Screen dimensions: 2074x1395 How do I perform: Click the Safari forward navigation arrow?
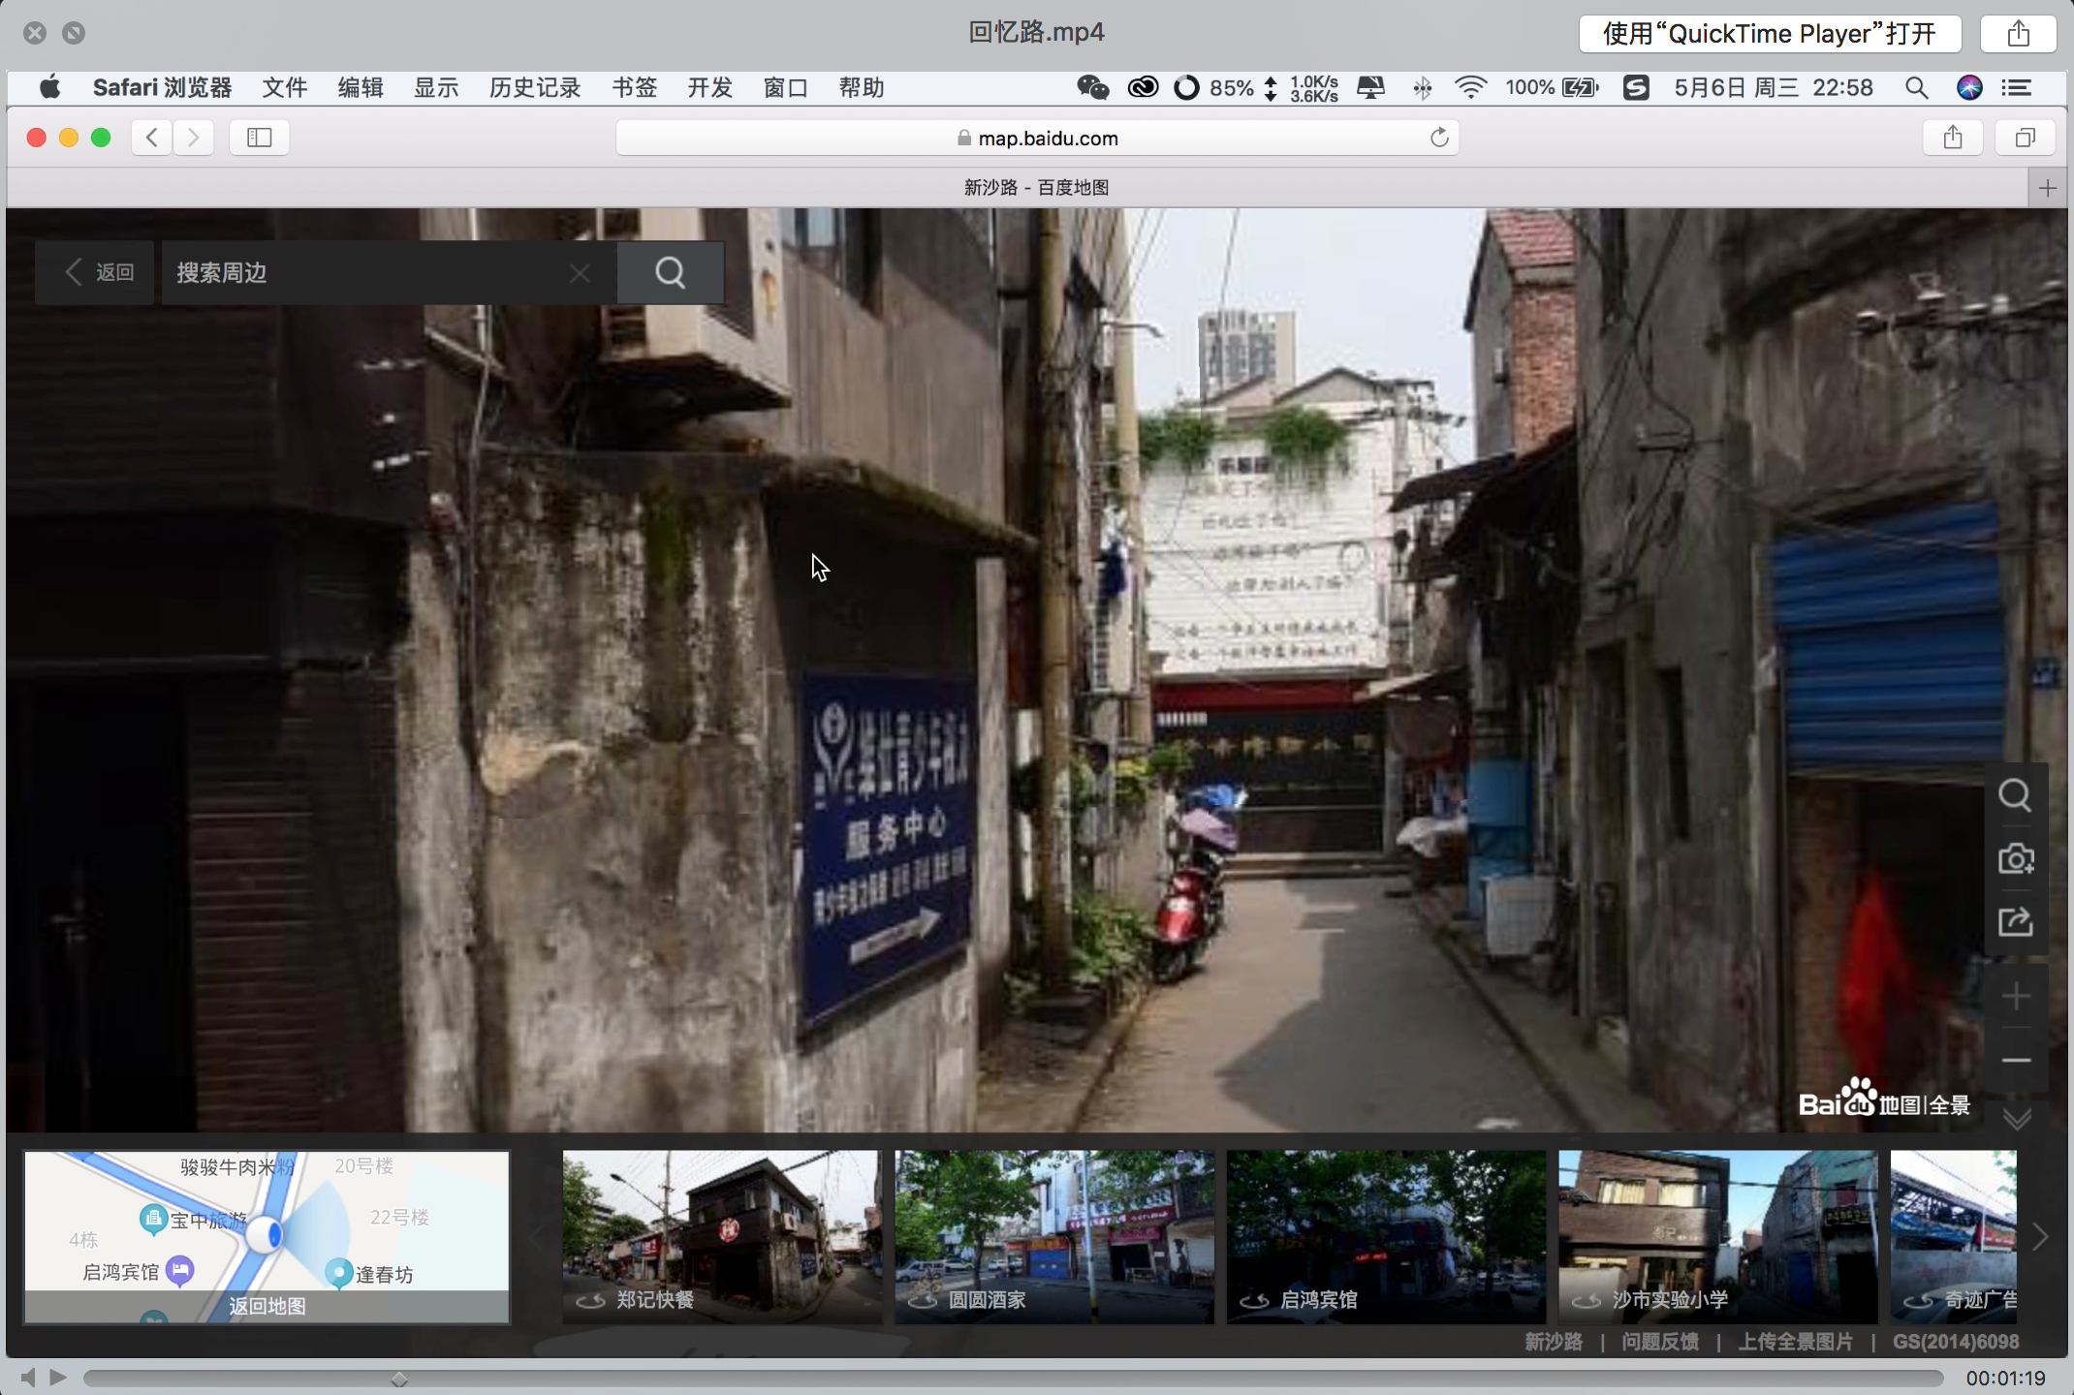pyautogui.click(x=194, y=138)
